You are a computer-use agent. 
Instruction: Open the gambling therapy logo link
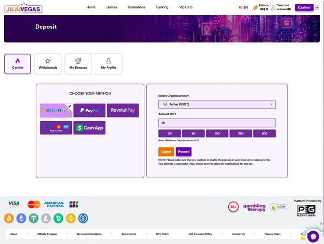point(254,207)
